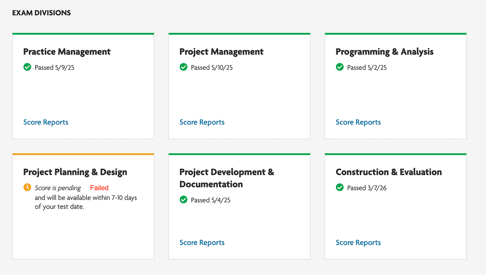Click Project Development & Documentation heading
Image resolution: width=486 pixels, height=275 pixels.
tap(226, 178)
